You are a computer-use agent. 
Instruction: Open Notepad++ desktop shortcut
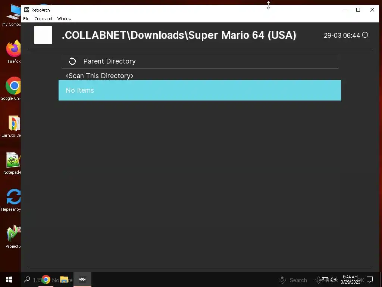(x=12, y=164)
